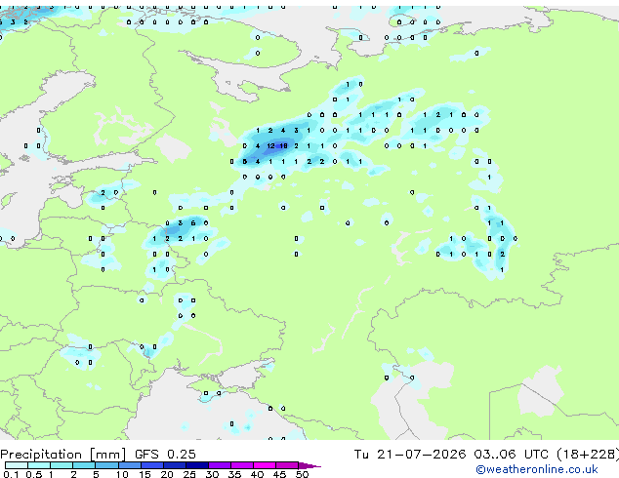Pick the legend swatch between 0.1 and 0.5
619x478 pixels.
tap(17, 465)
